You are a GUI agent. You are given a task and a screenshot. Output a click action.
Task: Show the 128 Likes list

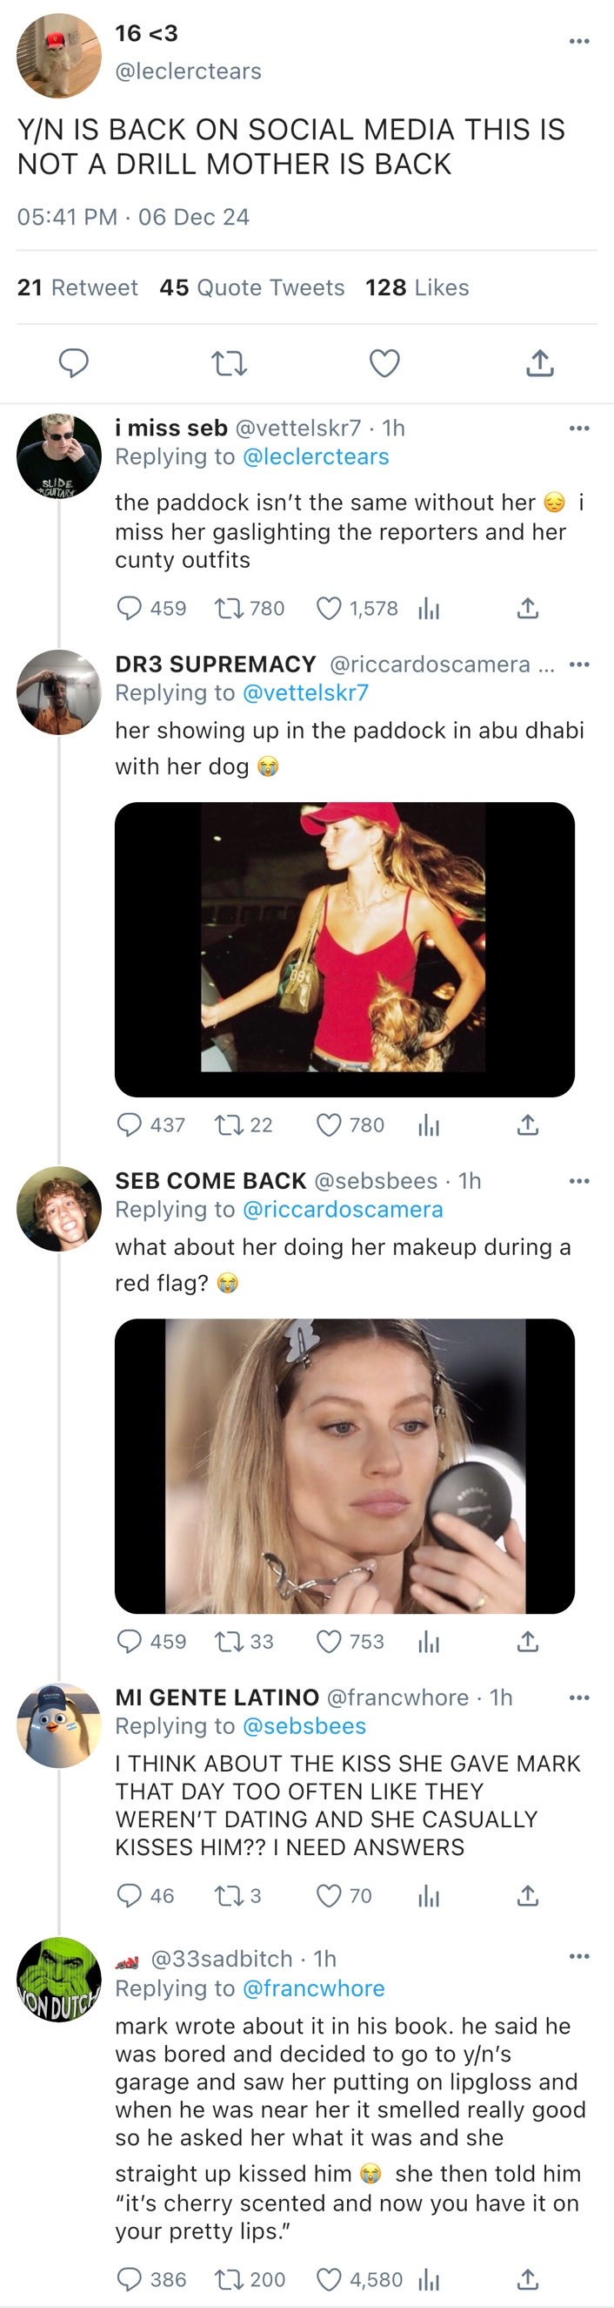pos(417,287)
